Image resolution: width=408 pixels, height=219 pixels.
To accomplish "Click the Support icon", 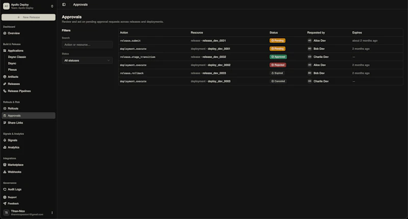I will pyautogui.click(x=5, y=197).
